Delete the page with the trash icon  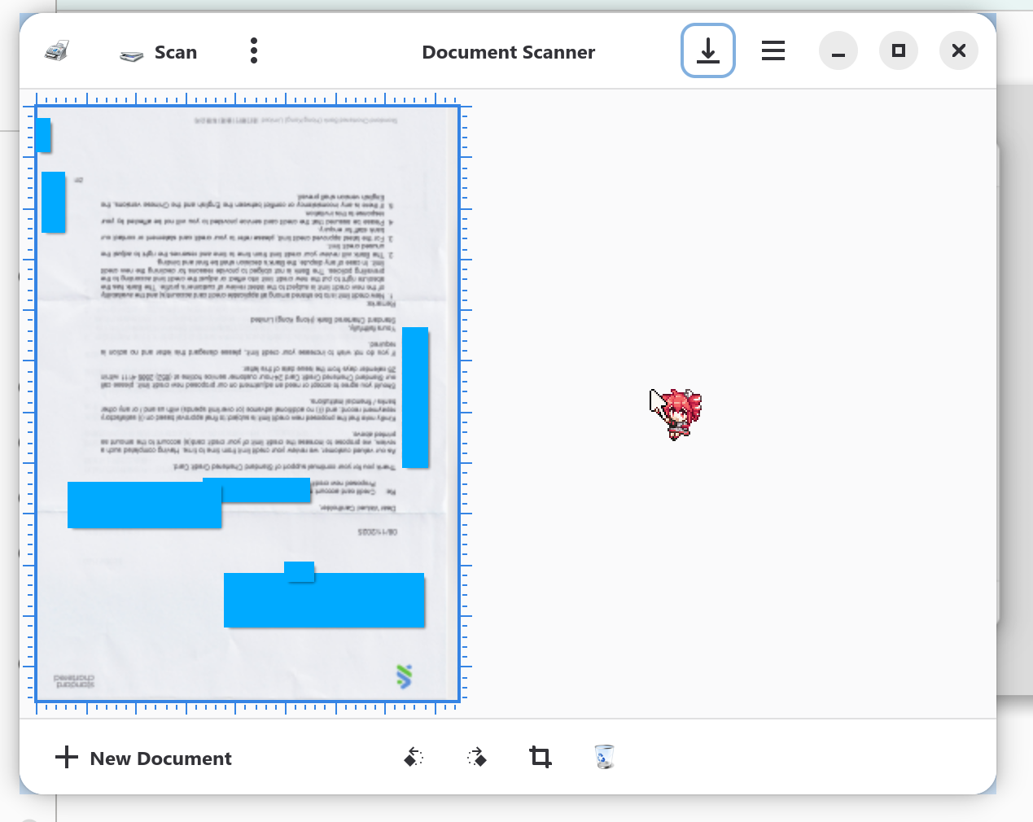pos(604,757)
